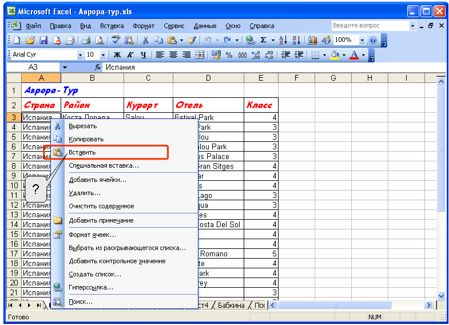Align text left icon
The width and height of the screenshot is (449, 325).
tap(160, 55)
